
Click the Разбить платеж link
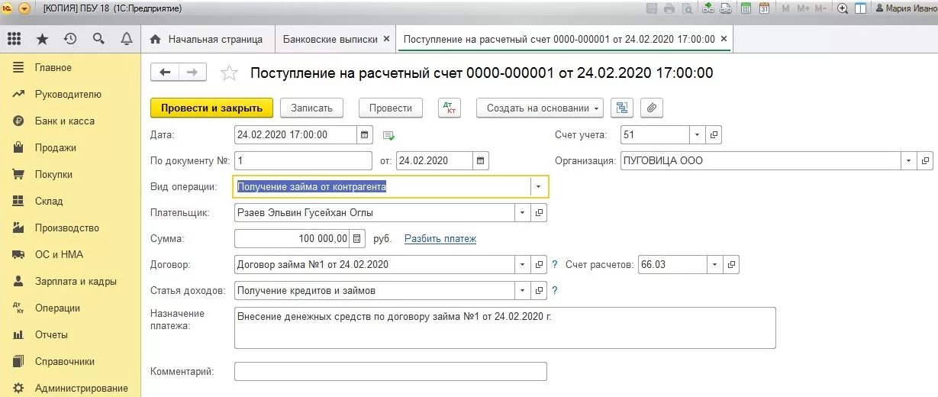pos(440,239)
